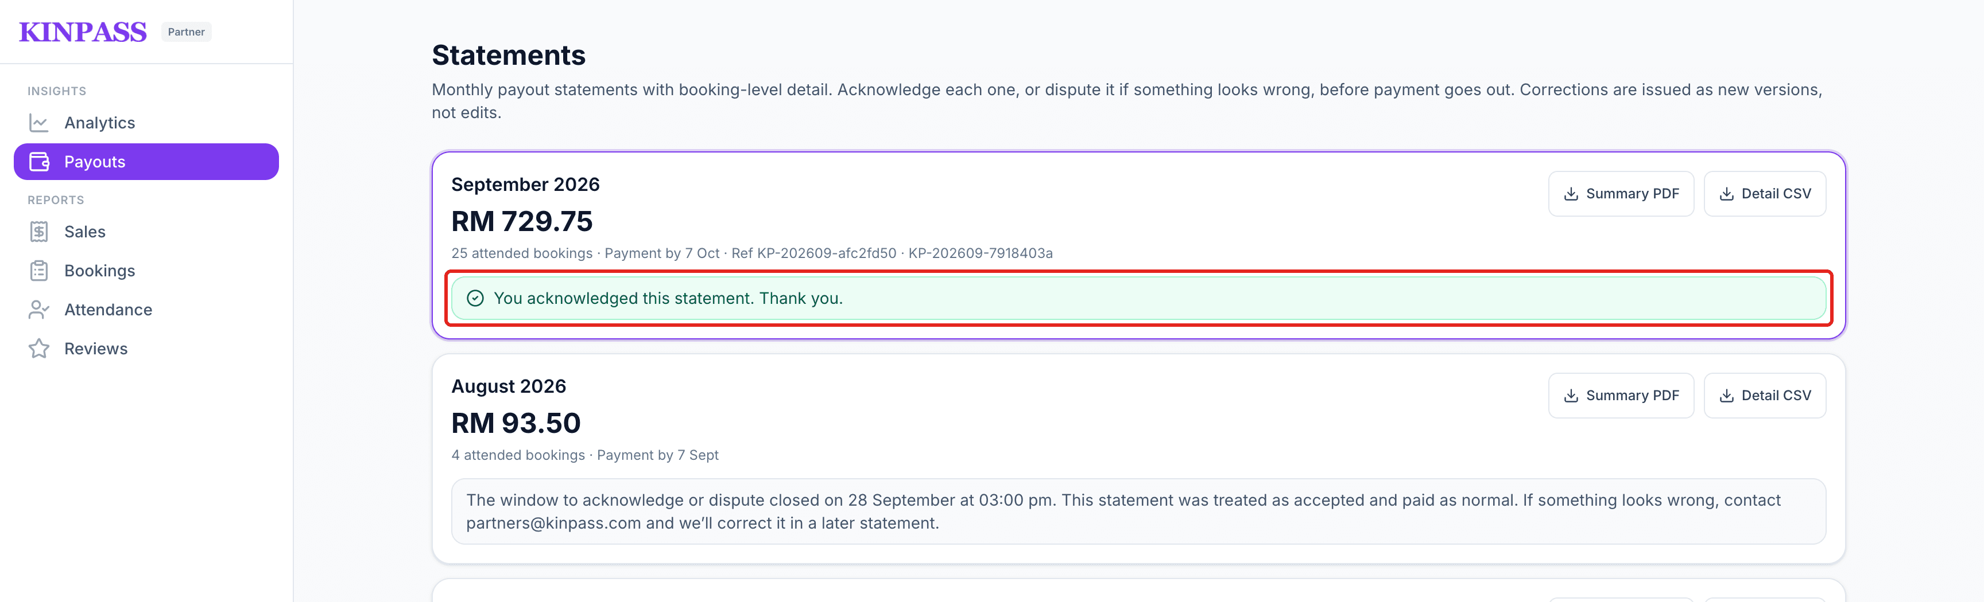This screenshot has height=602, width=1984.
Task: Click the September 2026 statement heading
Action: (x=525, y=185)
